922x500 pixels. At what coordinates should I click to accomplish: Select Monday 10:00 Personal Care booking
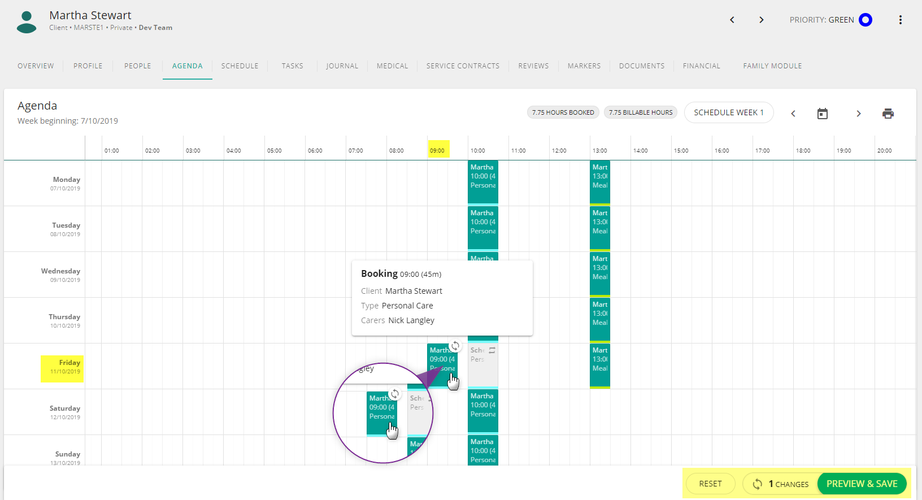pos(483,183)
